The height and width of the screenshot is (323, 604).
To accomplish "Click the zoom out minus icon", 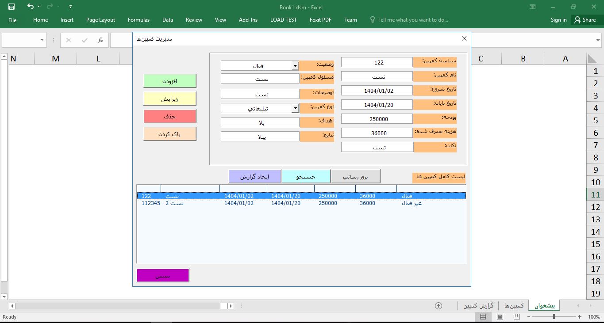I will [529, 317].
